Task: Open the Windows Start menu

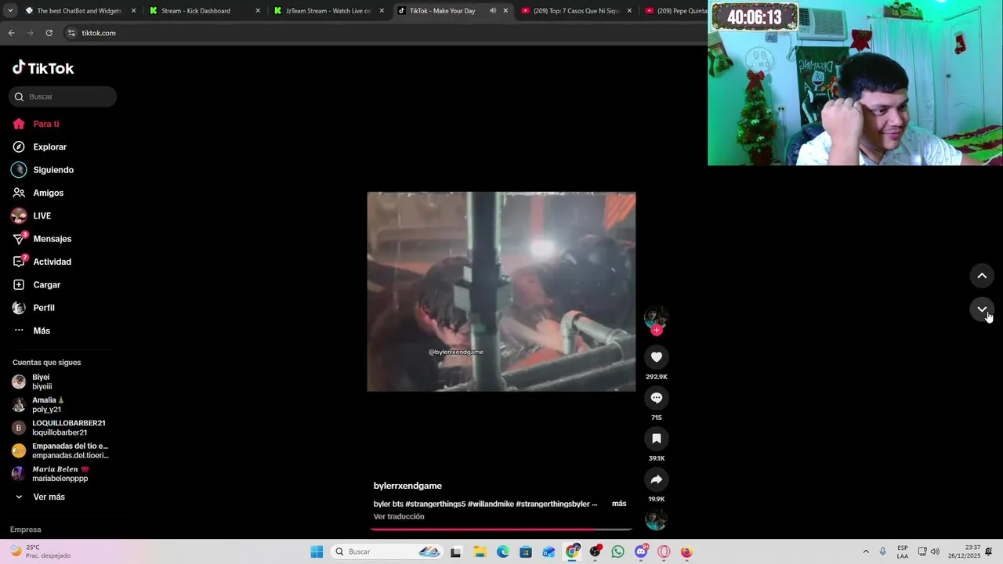Action: pos(317,551)
